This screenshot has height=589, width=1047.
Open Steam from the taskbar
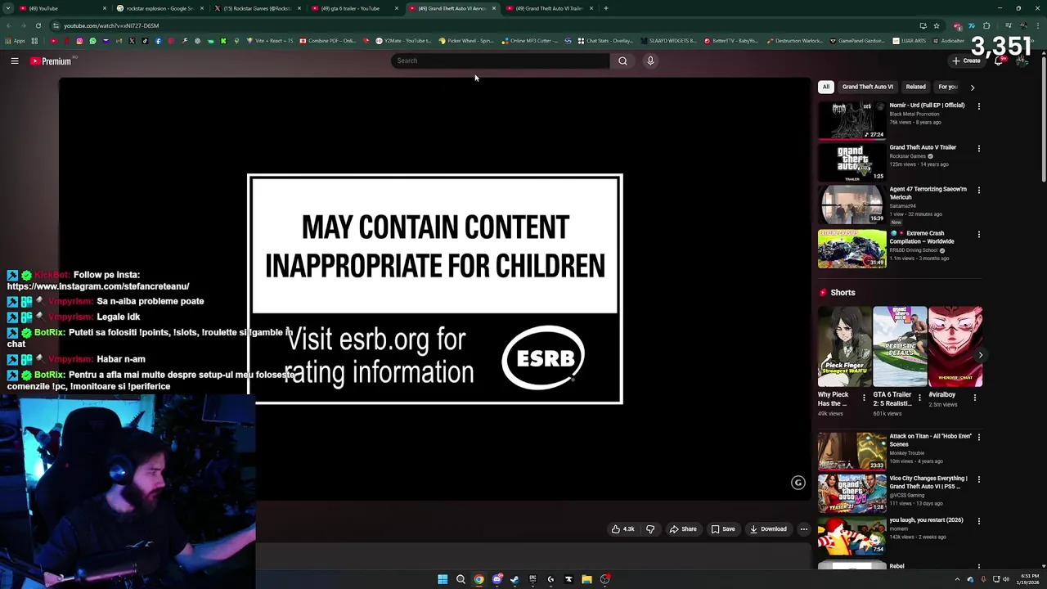(515, 579)
